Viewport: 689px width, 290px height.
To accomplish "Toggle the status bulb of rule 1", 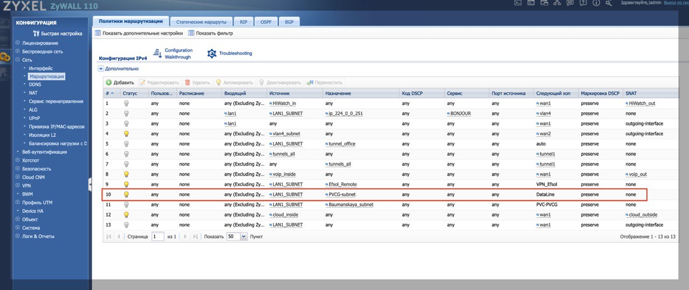I will [126, 103].
